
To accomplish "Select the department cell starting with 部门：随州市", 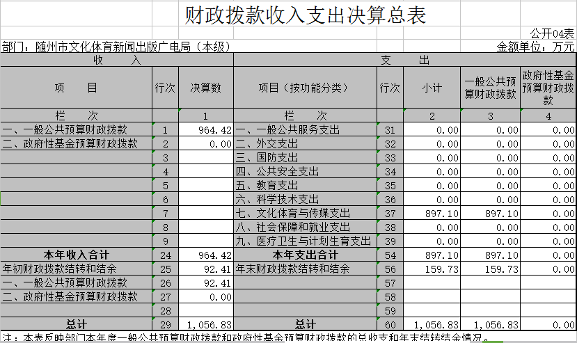I will (x=116, y=47).
